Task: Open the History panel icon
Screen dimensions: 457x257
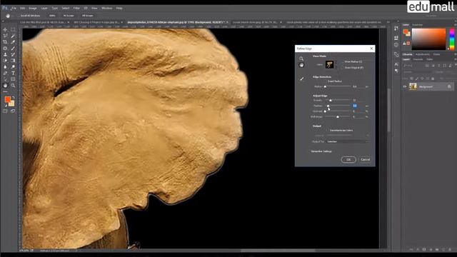Action: [x=396, y=29]
